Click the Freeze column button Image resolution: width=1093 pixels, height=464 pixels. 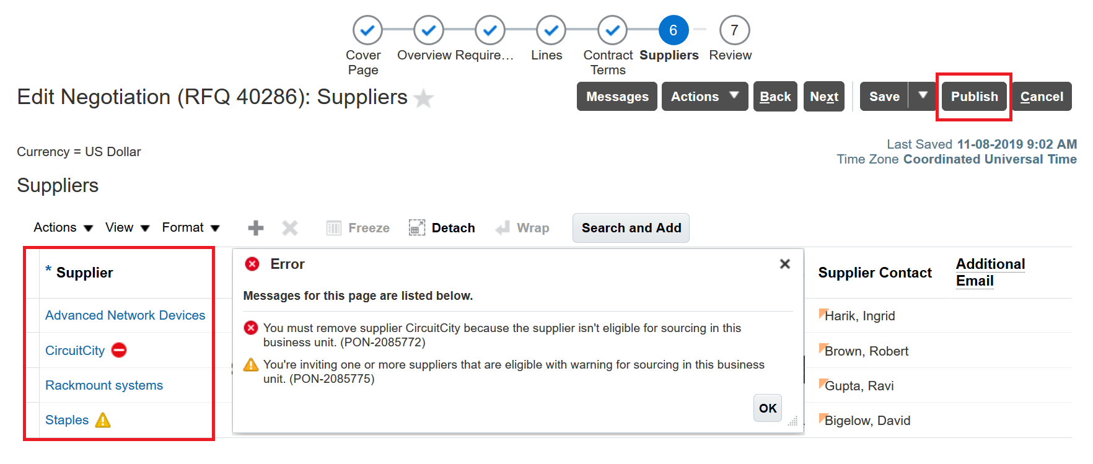click(358, 228)
